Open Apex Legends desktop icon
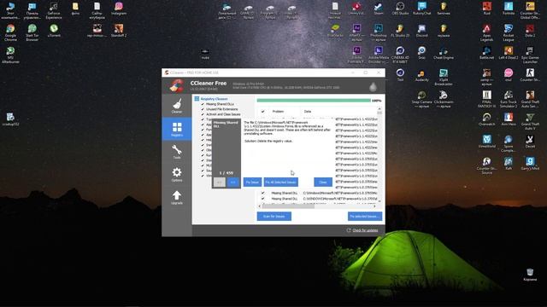Screen dimensions: 547x307 pos(487,32)
